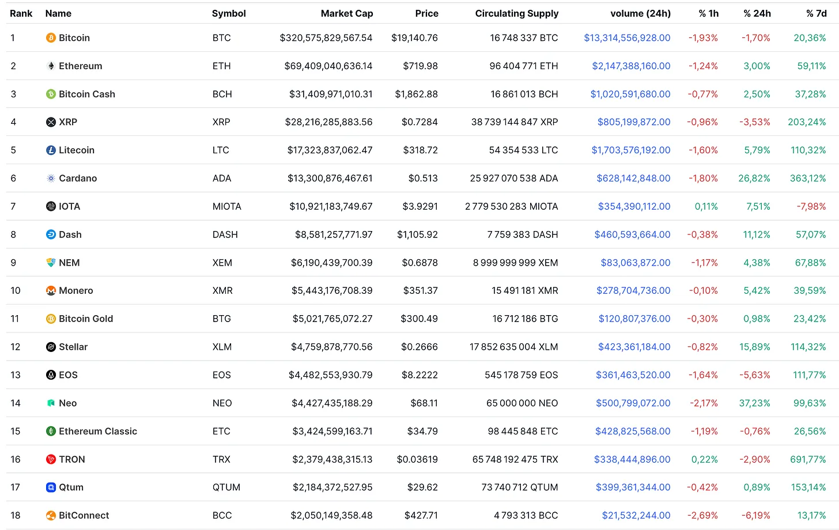The image size is (839, 530).
Task: Click the XRP black logo icon
Action: pos(51,122)
